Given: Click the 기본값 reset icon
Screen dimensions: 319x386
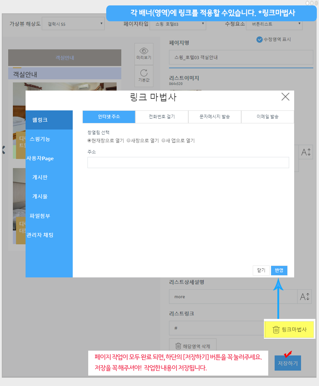Looking at the screenshot, I should [x=144, y=73].
